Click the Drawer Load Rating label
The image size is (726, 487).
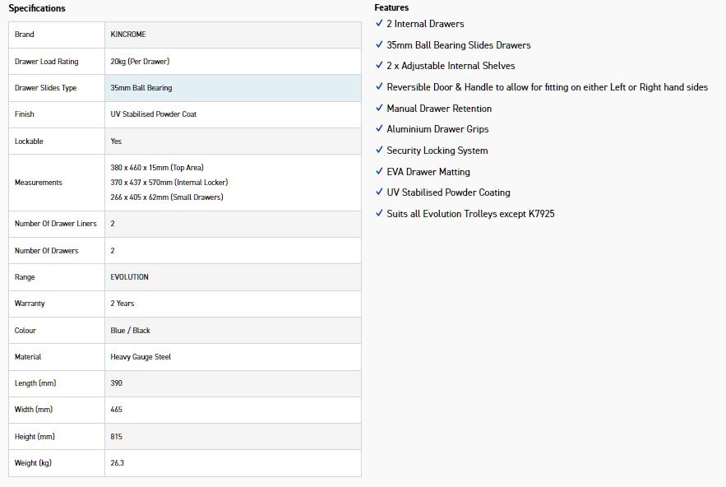point(46,61)
